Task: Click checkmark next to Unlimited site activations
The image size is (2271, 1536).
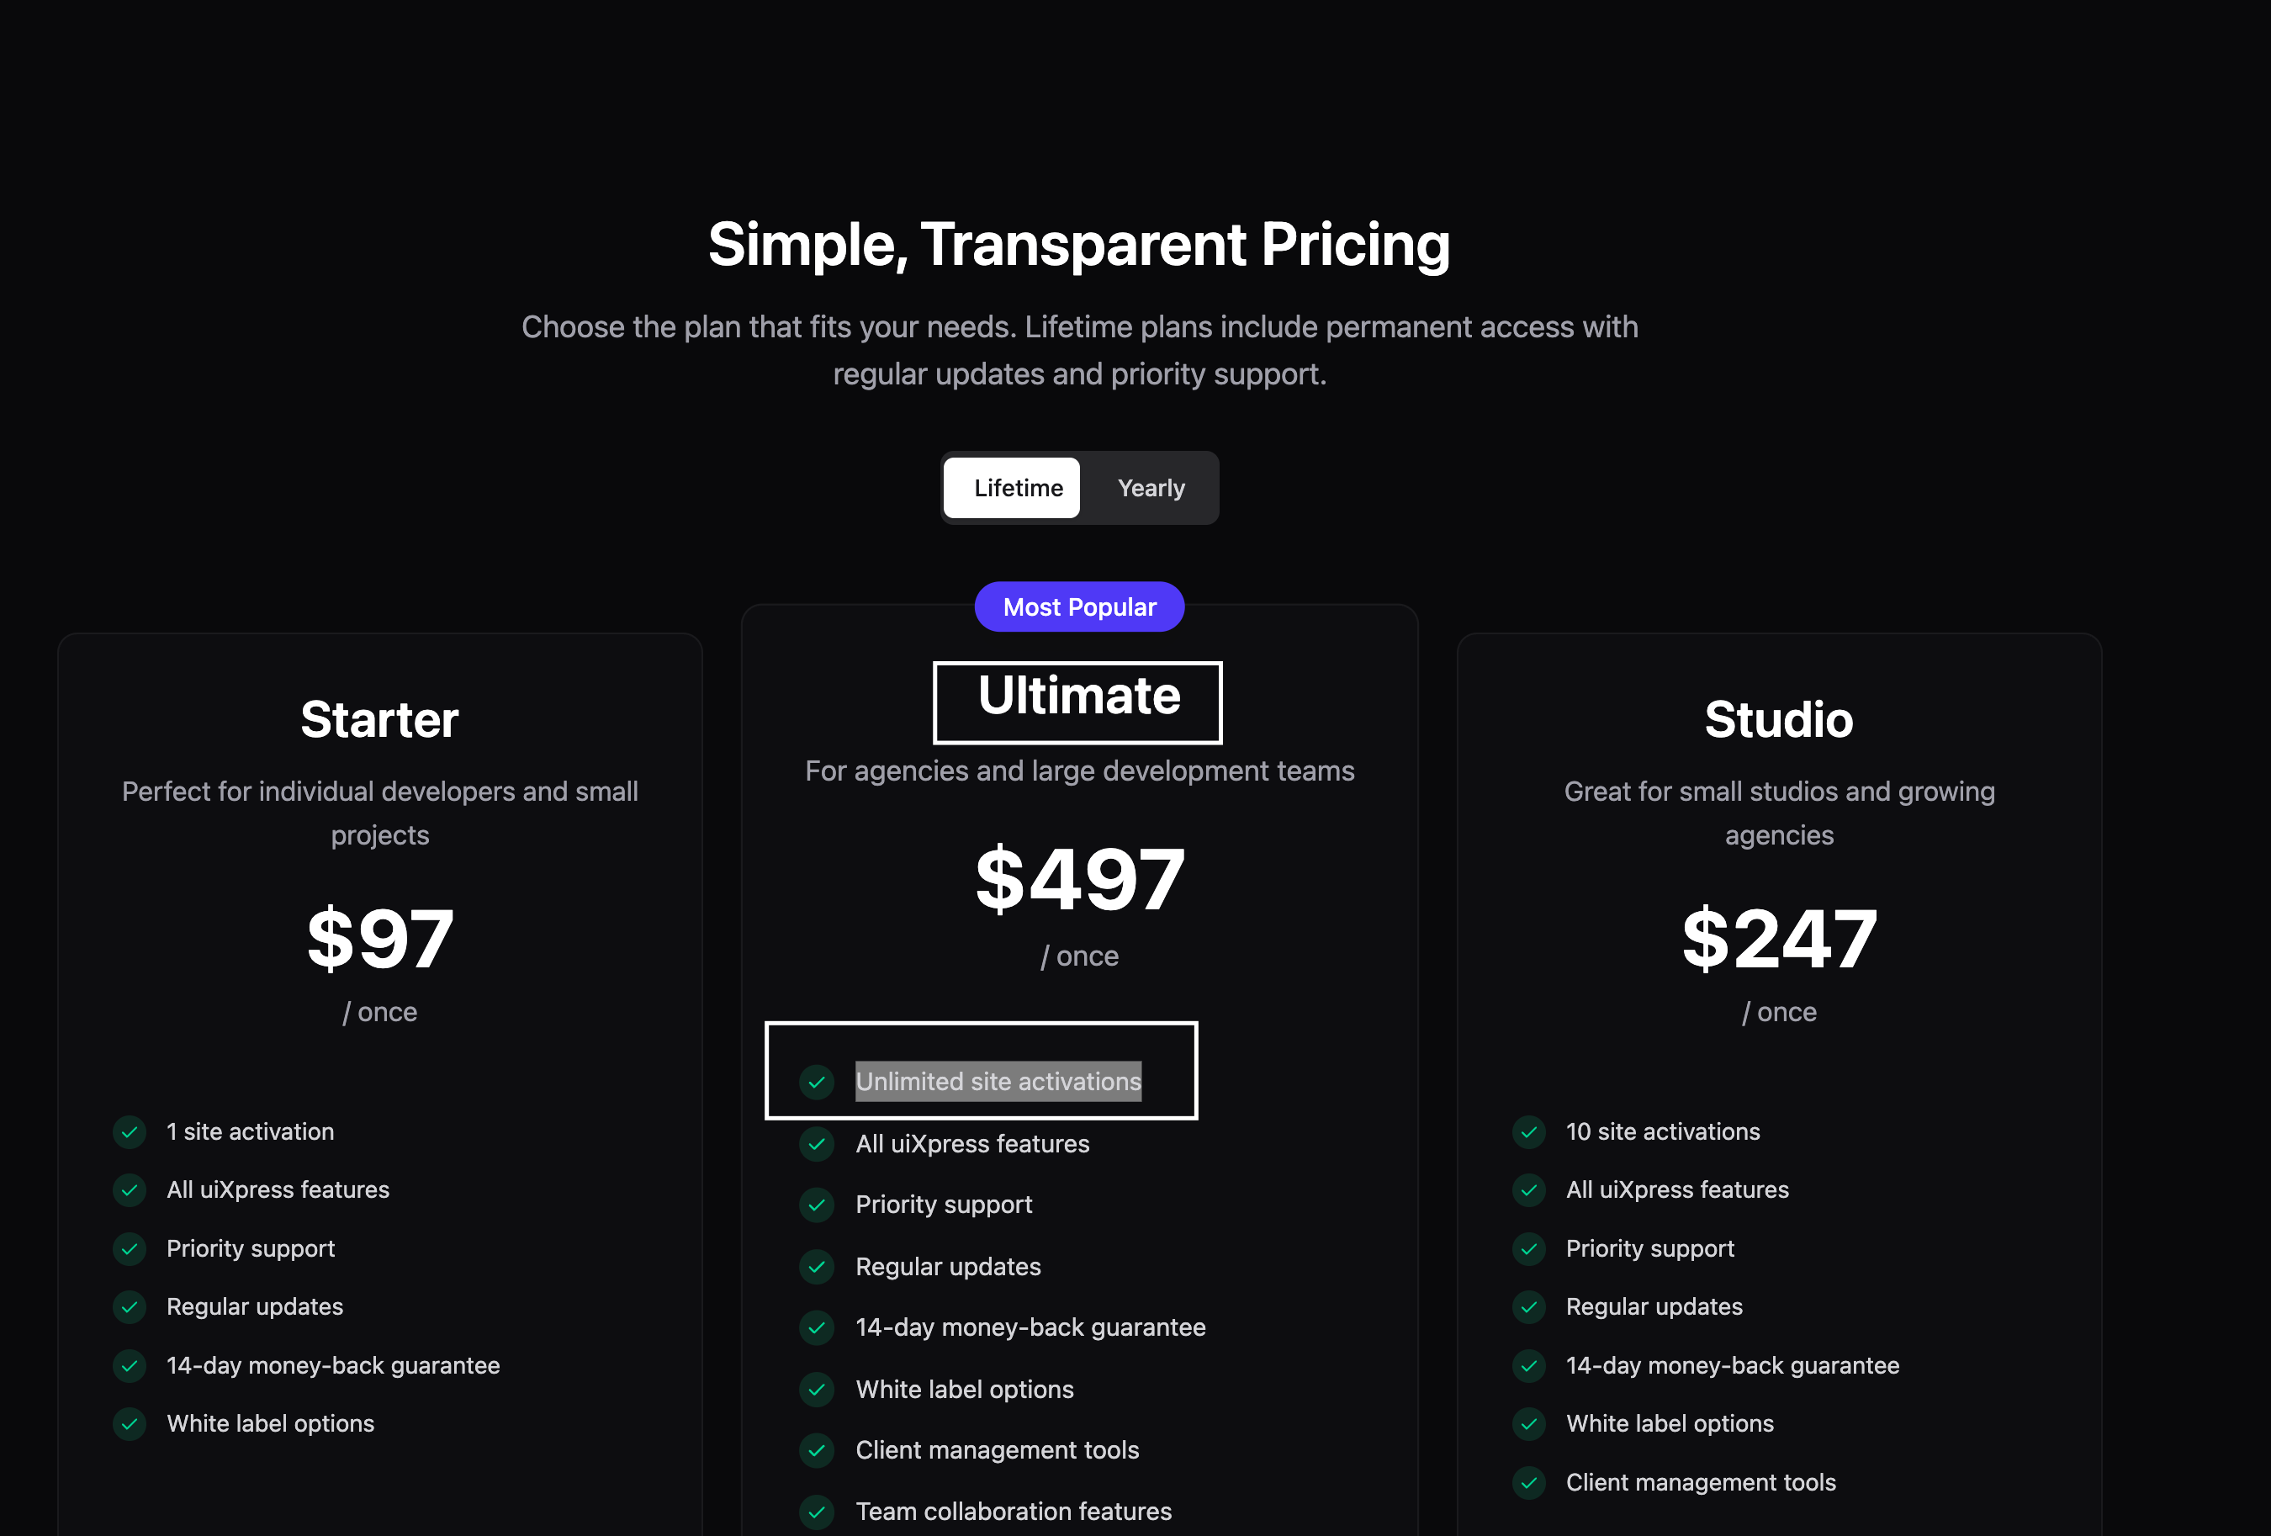Action: pyautogui.click(x=816, y=1082)
